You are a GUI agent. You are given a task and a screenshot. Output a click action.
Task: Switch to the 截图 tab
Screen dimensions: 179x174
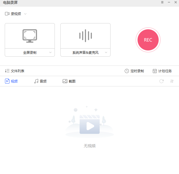tap(69, 81)
